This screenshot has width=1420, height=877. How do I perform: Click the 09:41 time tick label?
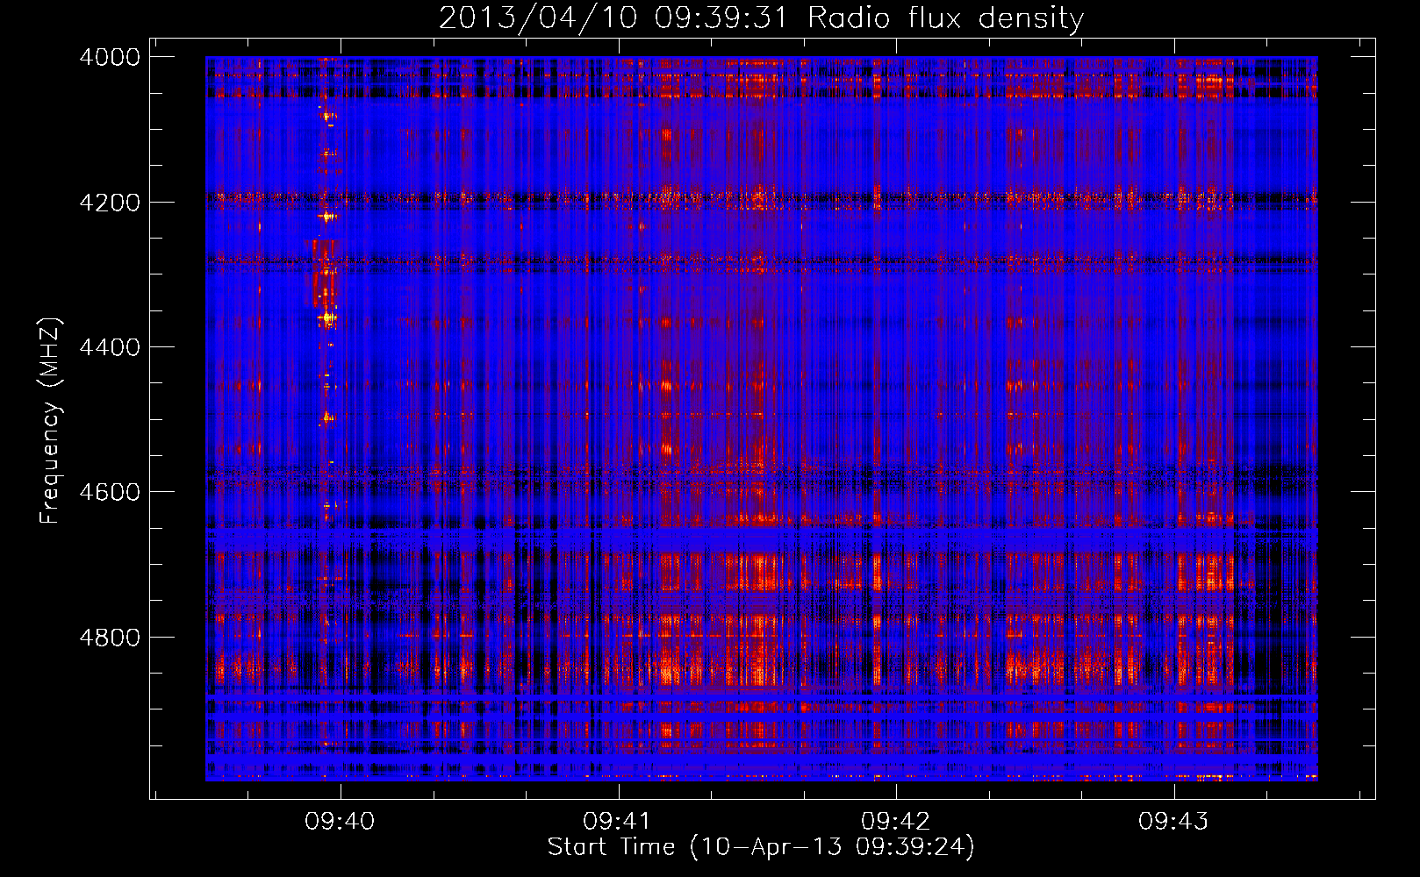pos(618,821)
